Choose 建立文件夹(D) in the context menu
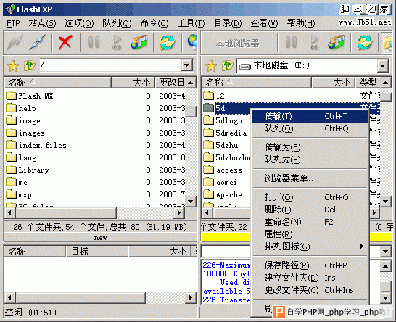The height and width of the screenshot is (322, 396). pyautogui.click(x=310, y=278)
